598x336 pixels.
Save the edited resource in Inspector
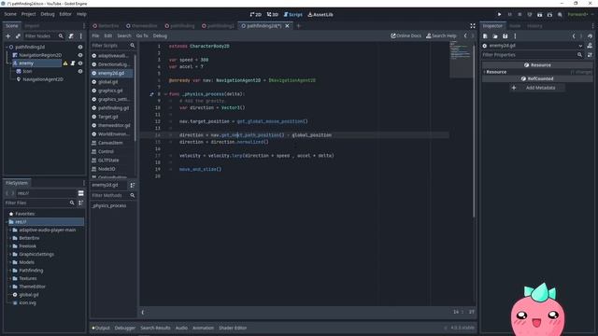click(x=505, y=35)
